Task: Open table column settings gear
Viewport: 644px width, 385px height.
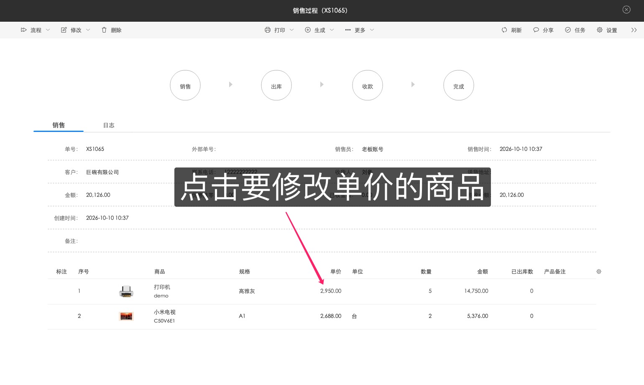Action: pyautogui.click(x=599, y=271)
